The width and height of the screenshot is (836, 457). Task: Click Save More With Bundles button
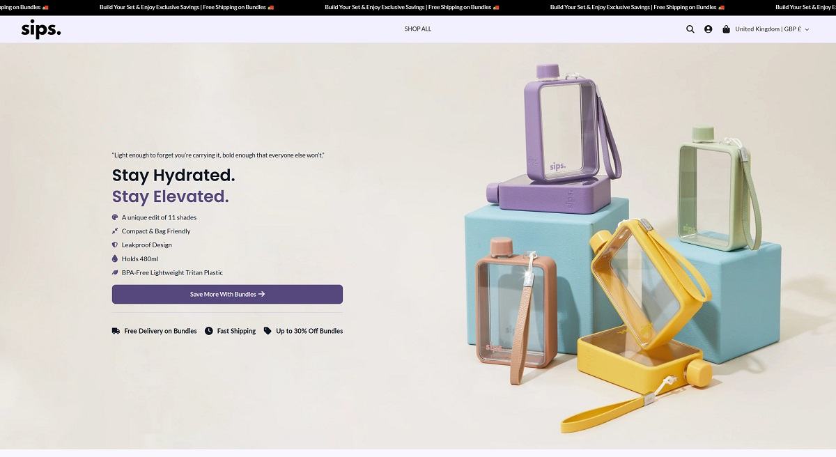pos(227,294)
